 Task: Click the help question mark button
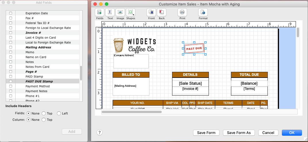99,132
